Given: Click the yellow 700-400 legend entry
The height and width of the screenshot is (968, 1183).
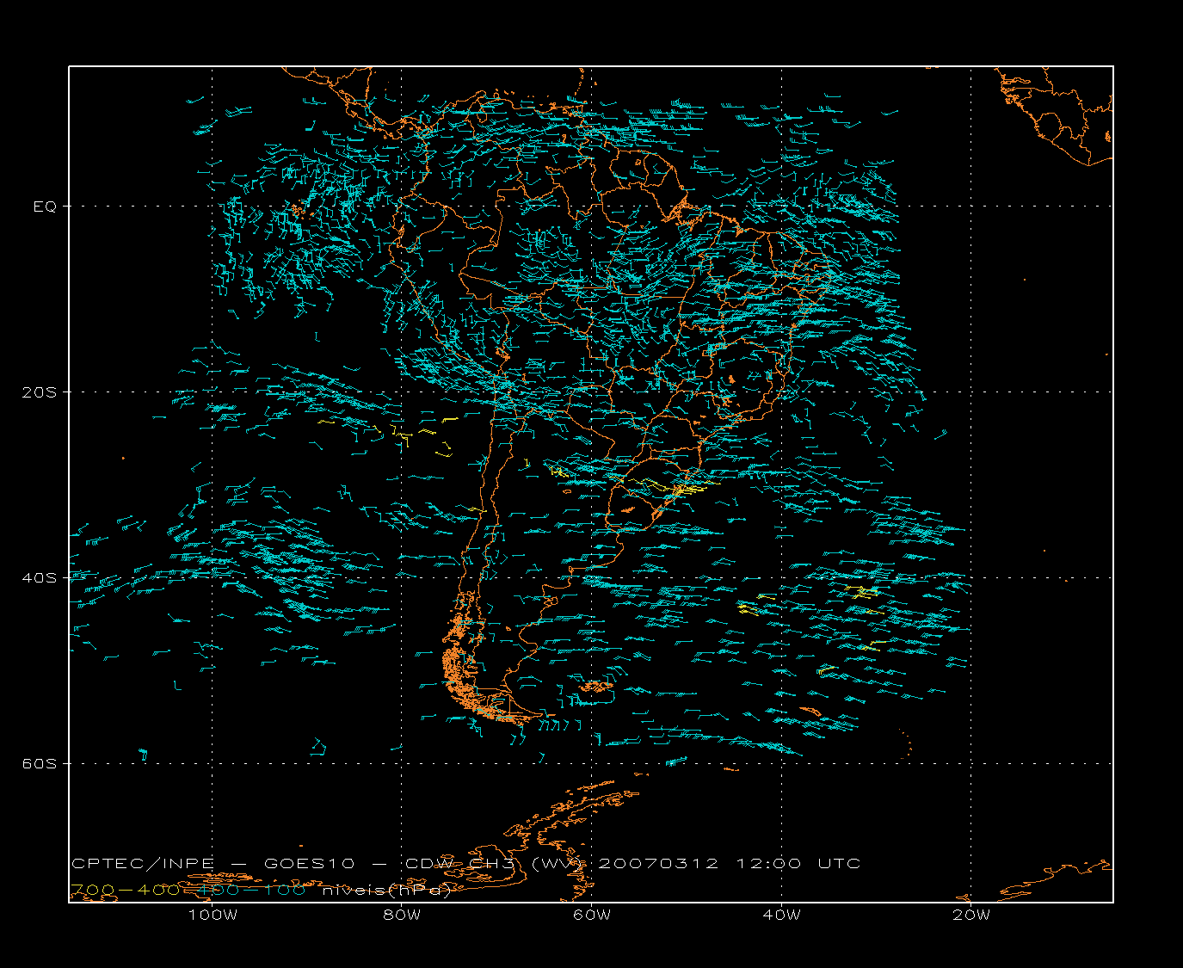Looking at the screenshot, I should [x=125, y=890].
